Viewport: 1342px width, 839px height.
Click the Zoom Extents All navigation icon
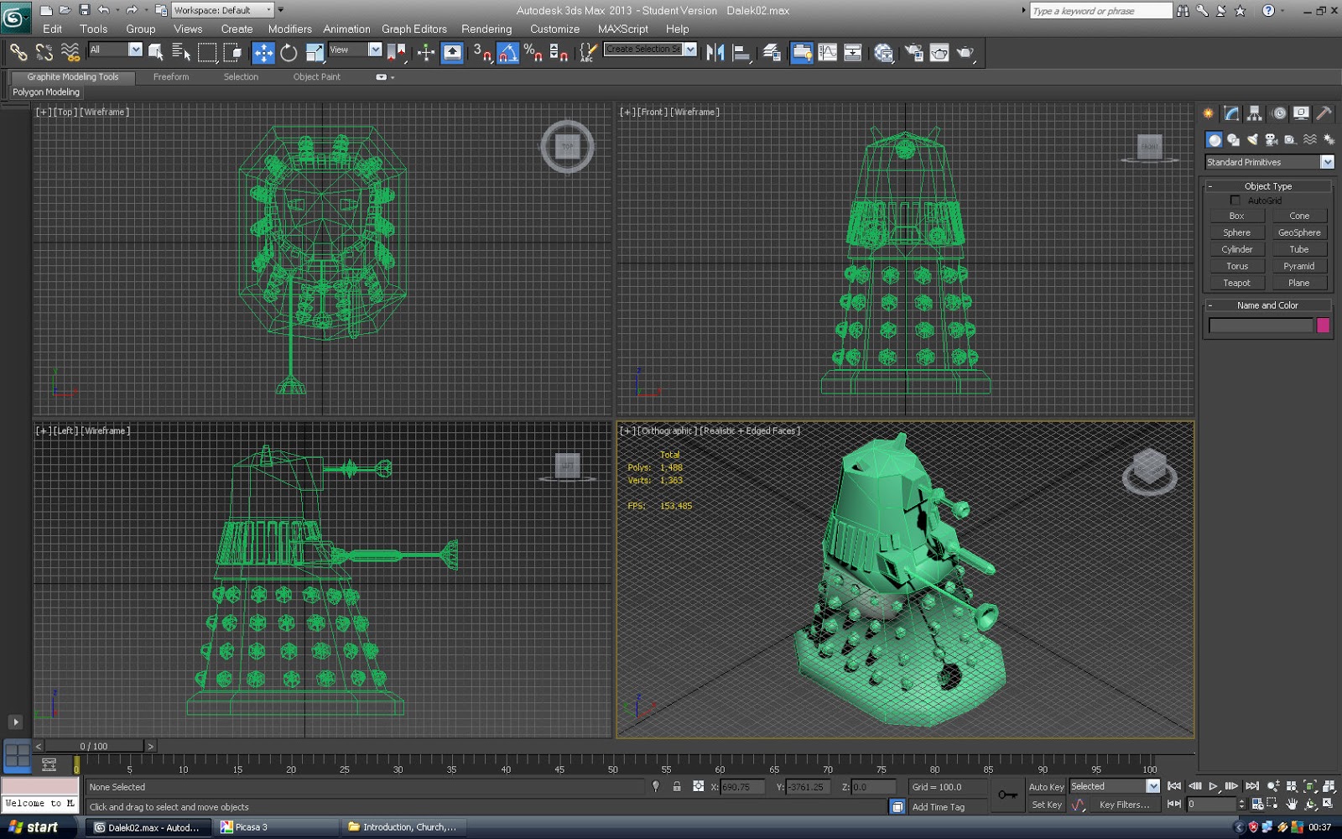(1329, 787)
